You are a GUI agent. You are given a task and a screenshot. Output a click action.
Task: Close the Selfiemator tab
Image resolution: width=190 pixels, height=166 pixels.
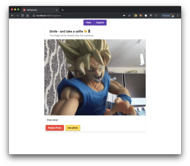(57, 10)
